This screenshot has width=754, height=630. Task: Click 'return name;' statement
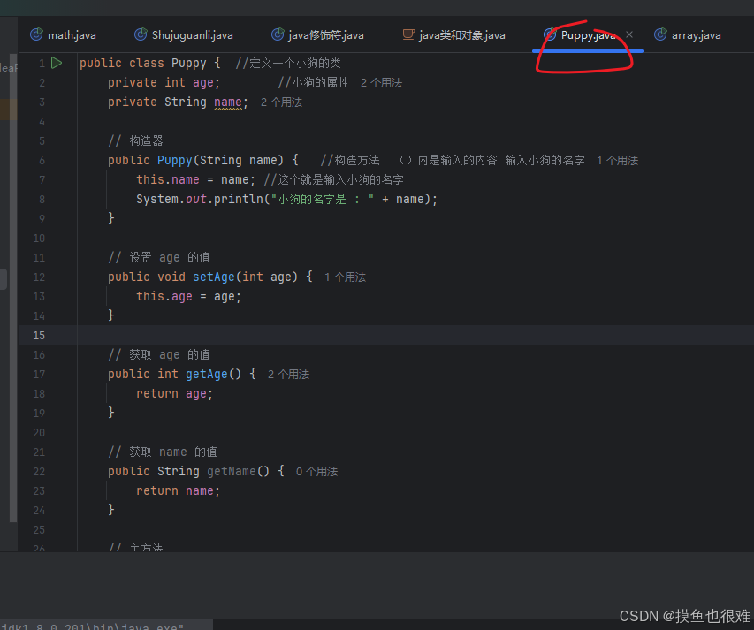click(178, 490)
